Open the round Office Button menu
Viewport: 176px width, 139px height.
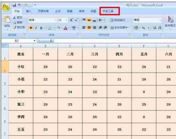click(6, 7)
